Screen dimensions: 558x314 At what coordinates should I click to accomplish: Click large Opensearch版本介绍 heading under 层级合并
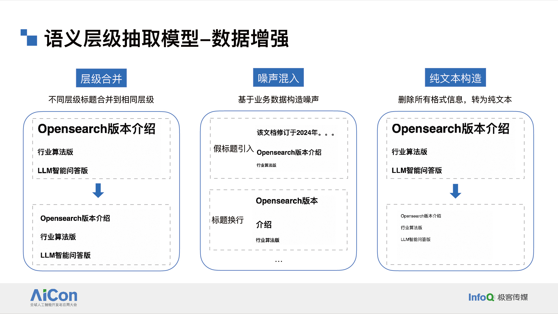(97, 129)
